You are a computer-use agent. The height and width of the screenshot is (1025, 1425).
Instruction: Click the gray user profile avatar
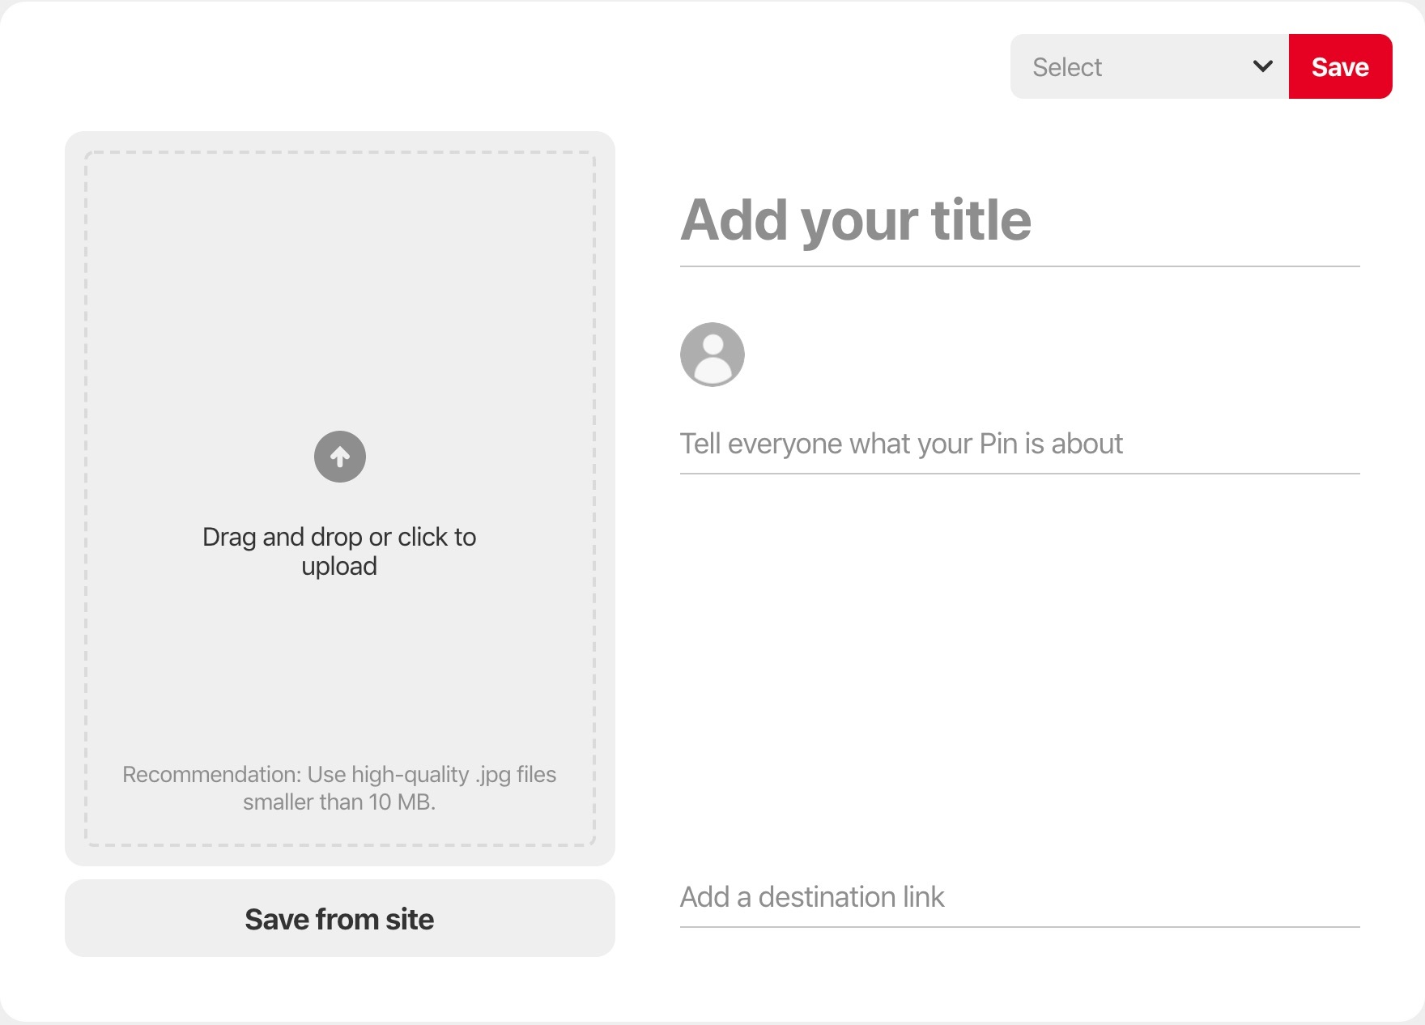712,355
